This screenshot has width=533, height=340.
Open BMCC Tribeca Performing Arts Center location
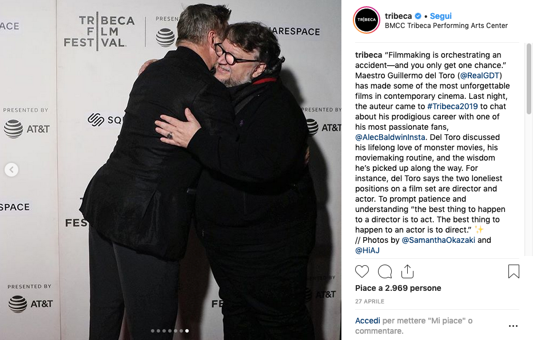[x=446, y=26]
